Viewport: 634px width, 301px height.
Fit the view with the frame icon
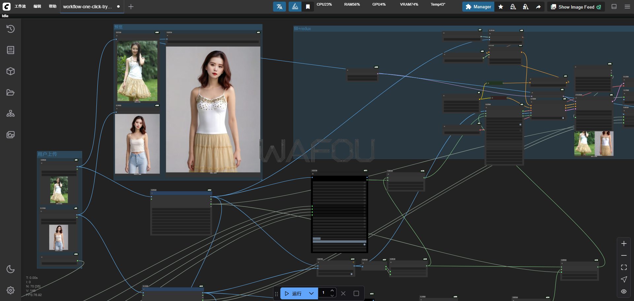pos(624,267)
